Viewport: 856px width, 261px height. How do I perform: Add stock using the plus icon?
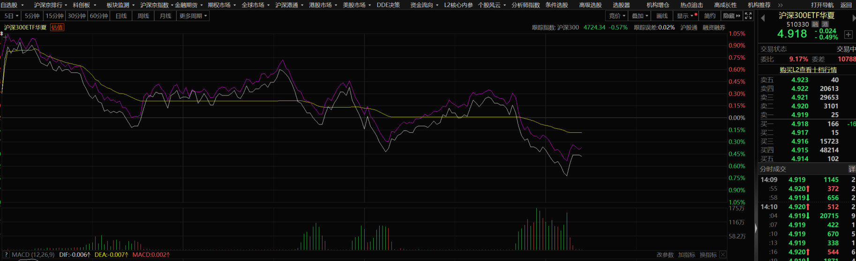(848, 35)
